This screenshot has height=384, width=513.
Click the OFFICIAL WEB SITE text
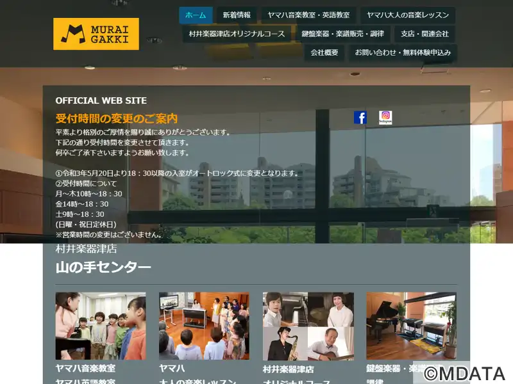click(101, 100)
